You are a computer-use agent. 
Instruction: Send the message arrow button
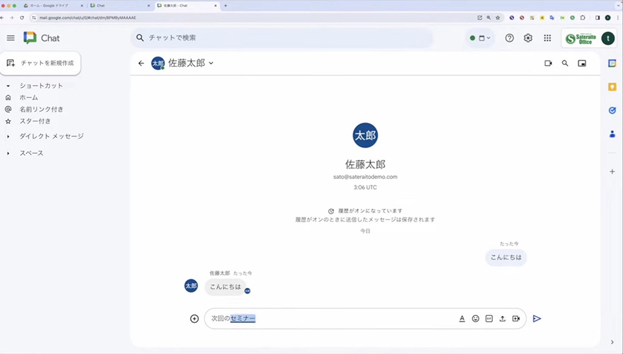[537, 318]
